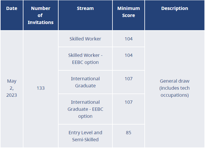Click the Date column header
The image size is (205, 148).
coord(12,8)
